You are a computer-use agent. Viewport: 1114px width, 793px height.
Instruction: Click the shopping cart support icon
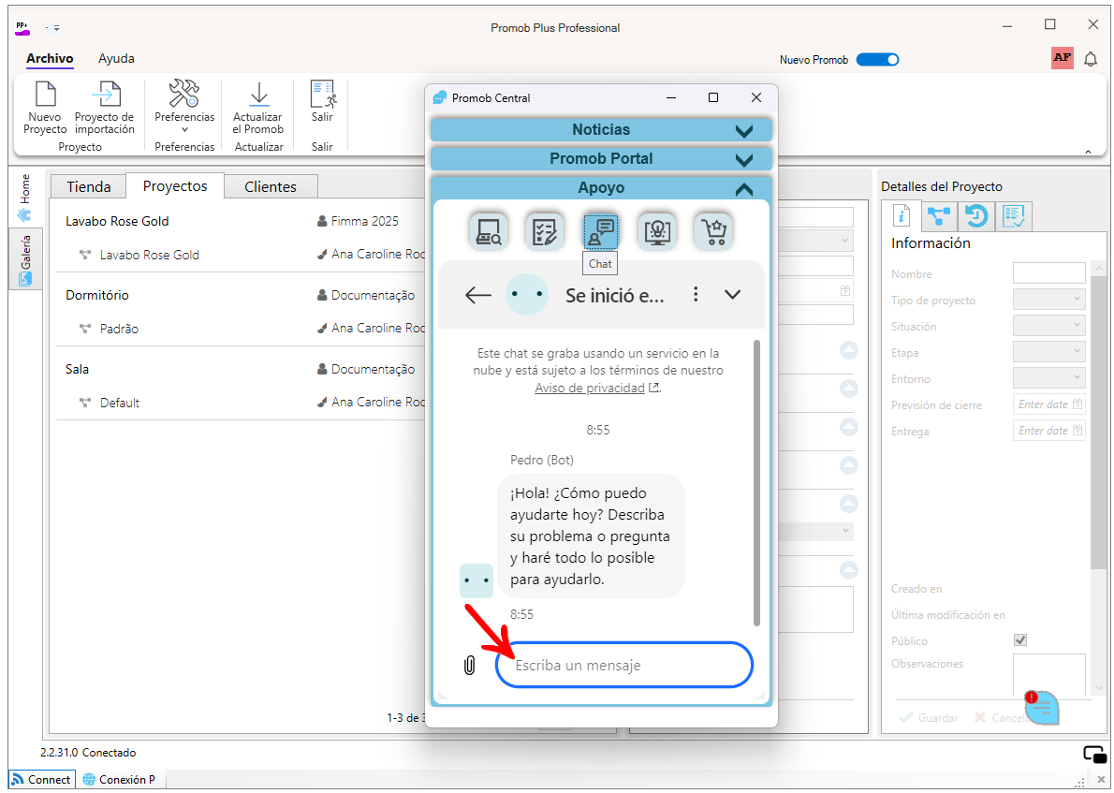[712, 231]
